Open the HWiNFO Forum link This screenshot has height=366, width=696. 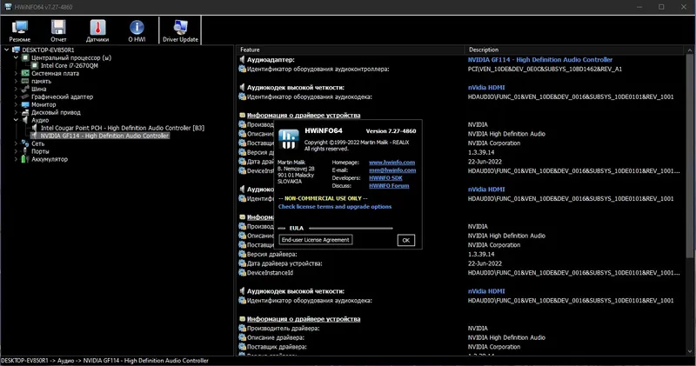(389, 186)
